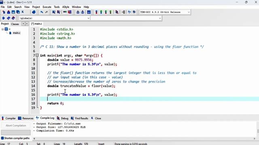Switch to the Debug bottom tab
Screen dimensions: 259x145
(63, 118)
